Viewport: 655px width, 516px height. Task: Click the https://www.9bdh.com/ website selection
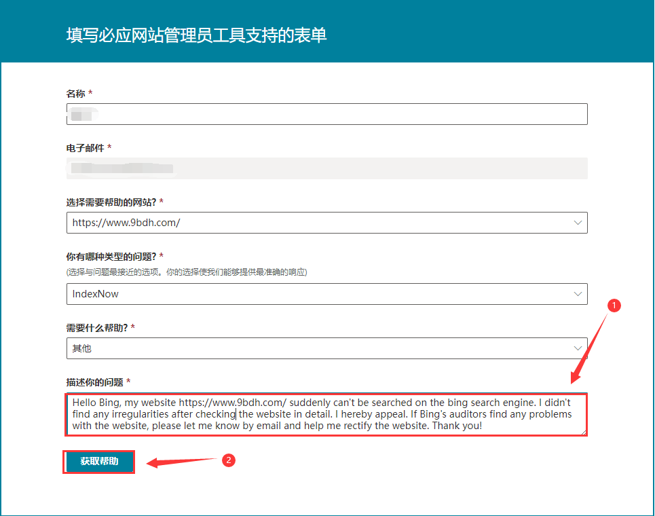tap(126, 222)
